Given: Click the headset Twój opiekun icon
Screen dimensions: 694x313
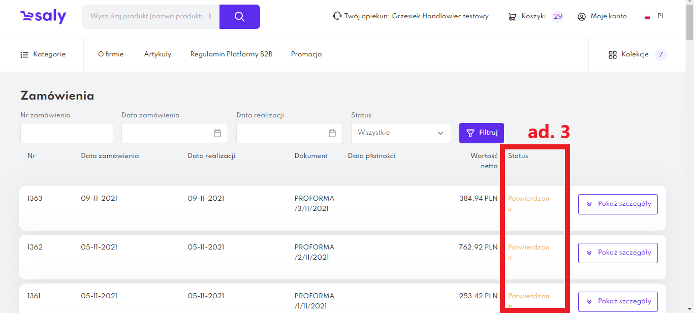Looking at the screenshot, I should tap(337, 16).
